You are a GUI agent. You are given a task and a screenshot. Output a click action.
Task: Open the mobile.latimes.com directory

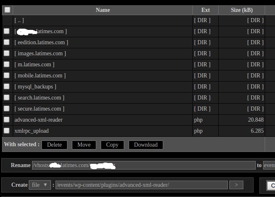coord(40,75)
